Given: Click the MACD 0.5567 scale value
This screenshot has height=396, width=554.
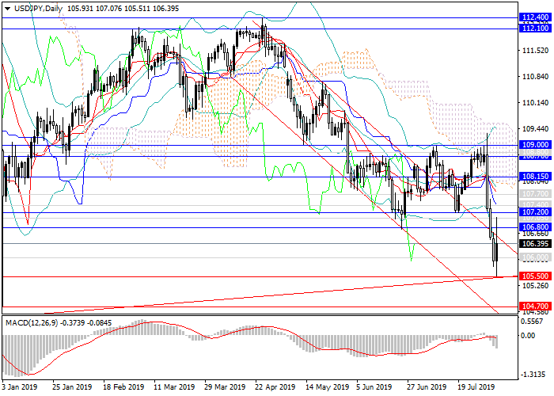Looking at the screenshot, I should [x=533, y=322].
